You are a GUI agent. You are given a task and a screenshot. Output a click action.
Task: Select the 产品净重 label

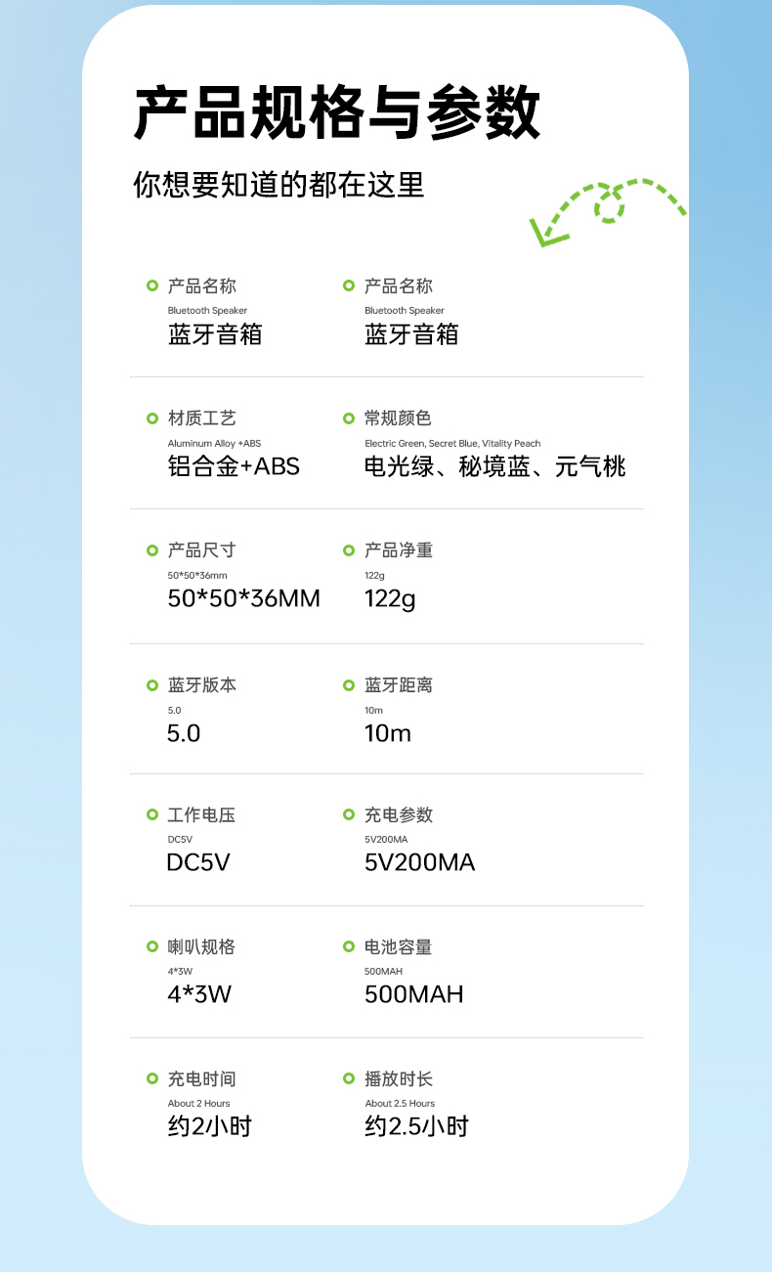[398, 550]
